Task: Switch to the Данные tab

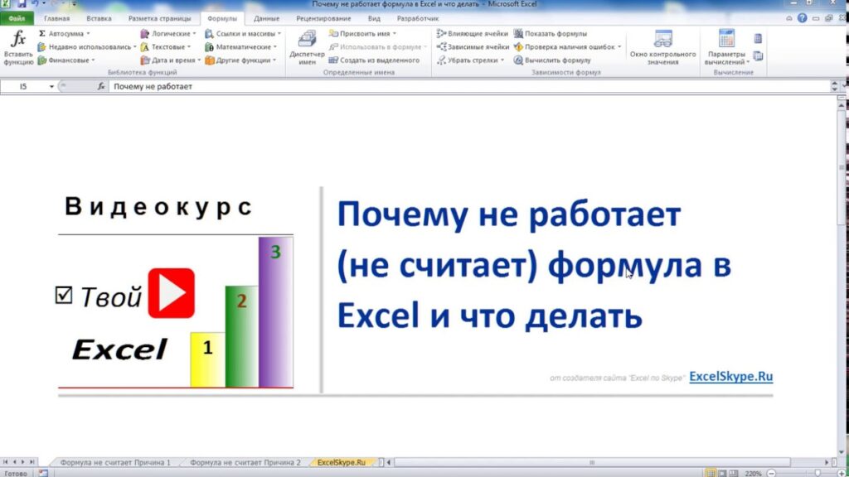Action: tap(266, 18)
